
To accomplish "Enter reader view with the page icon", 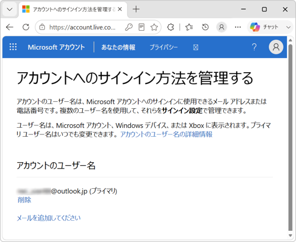I will 141,27.
